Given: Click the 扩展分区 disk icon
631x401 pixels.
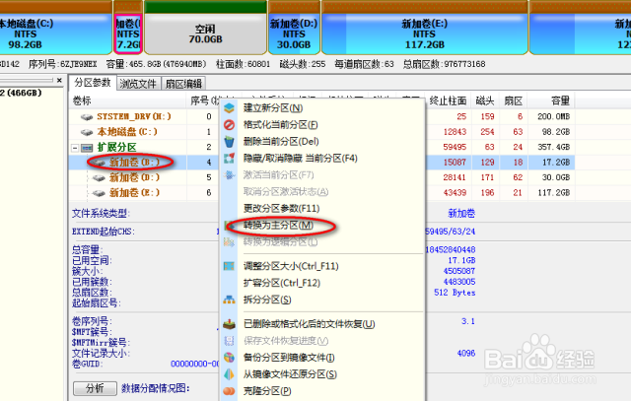Looking at the screenshot, I should pos(87,148).
